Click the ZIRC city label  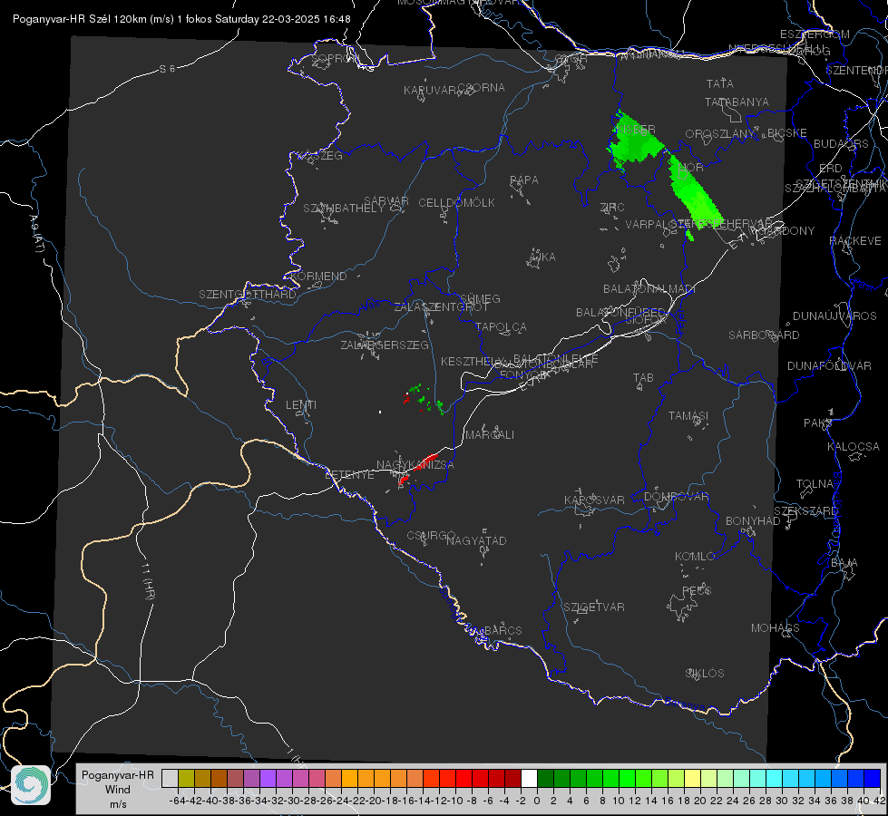[612, 208]
